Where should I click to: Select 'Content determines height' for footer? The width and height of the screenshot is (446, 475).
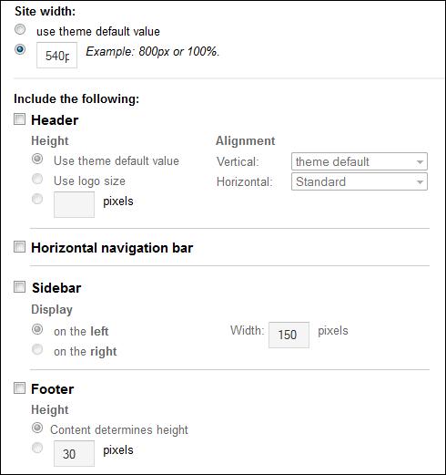37,428
